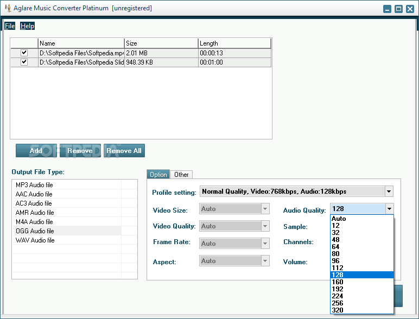Click the Remove button

80,151
